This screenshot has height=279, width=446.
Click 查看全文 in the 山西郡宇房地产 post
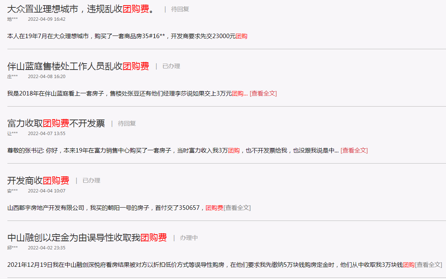[237, 208]
